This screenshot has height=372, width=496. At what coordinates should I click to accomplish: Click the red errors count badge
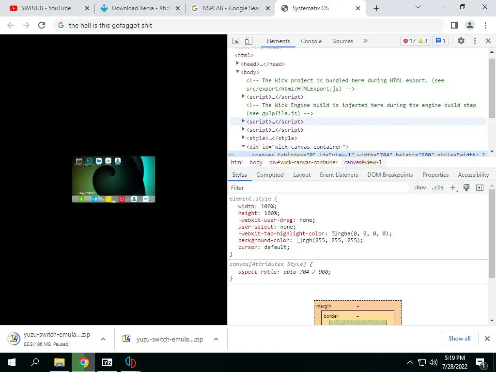[x=410, y=41]
